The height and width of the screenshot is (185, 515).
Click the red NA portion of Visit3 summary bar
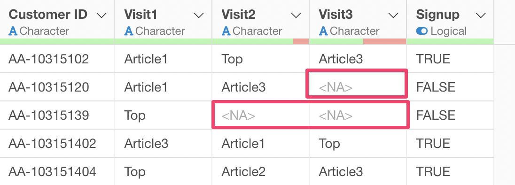tap(385, 41)
